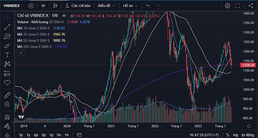Select the brush drawing tool
The image size is (258, 138).
click(x=7, y=46)
